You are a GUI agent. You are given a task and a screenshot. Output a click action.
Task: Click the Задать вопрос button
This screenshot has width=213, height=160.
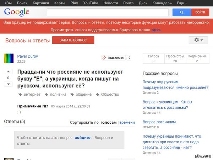73,40
